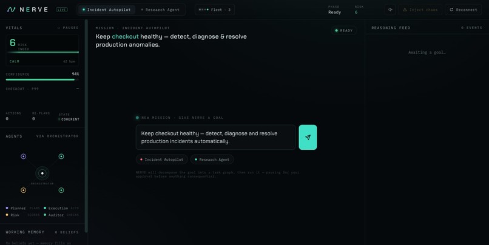Click the Confidence progress bar
This screenshot has width=489, height=245.
pyautogui.click(x=42, y=80)
